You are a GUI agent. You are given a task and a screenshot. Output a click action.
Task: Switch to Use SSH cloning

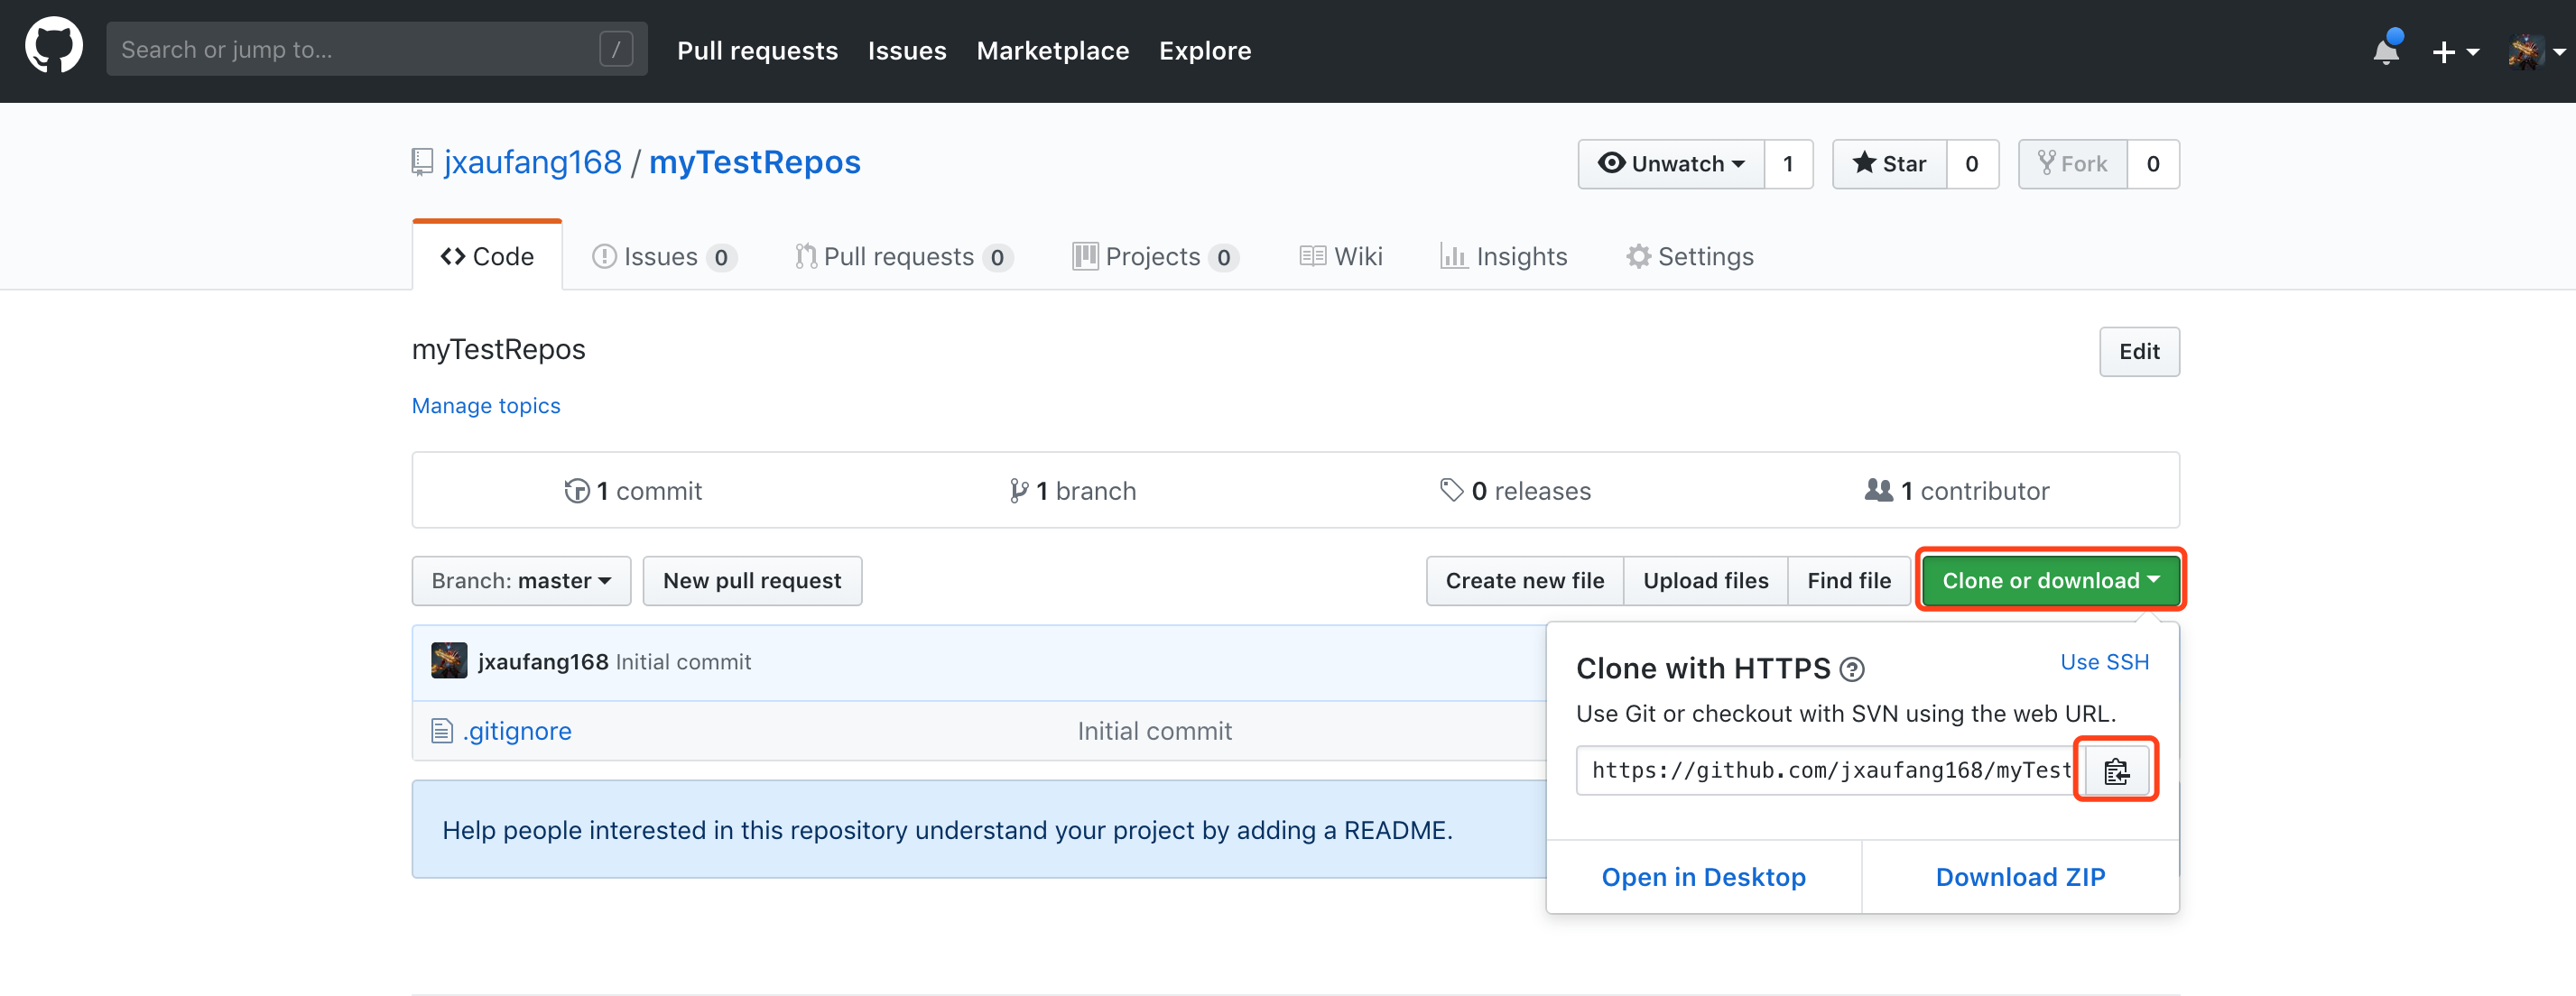[x=2103, y=662]
